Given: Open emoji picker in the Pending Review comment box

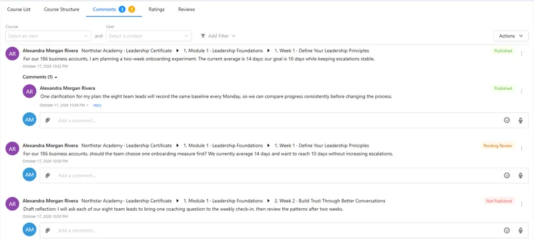Looking at the screenshot, I should point(507,176).
